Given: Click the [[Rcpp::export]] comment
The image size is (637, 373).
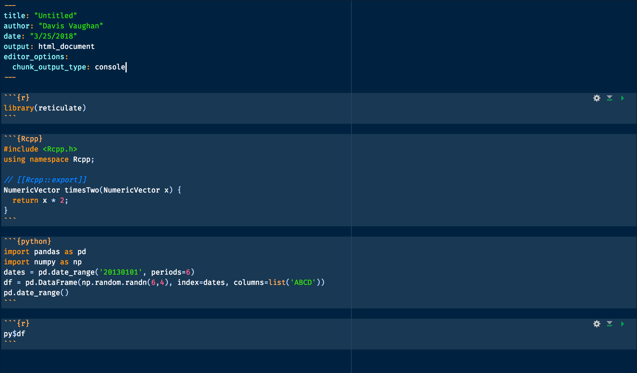Looking at the screenshot, I should 45,180.
